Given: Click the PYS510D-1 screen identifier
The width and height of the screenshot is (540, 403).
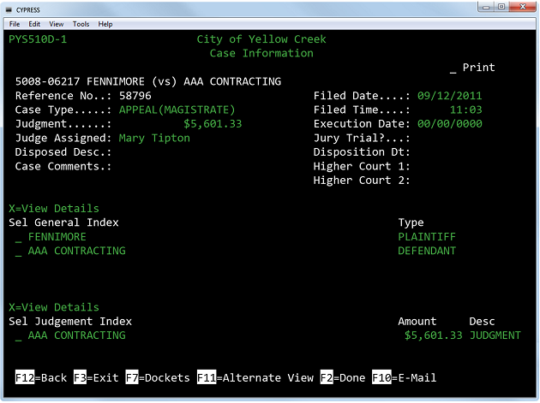Looking at the screenshot, I should pos(38,39).
